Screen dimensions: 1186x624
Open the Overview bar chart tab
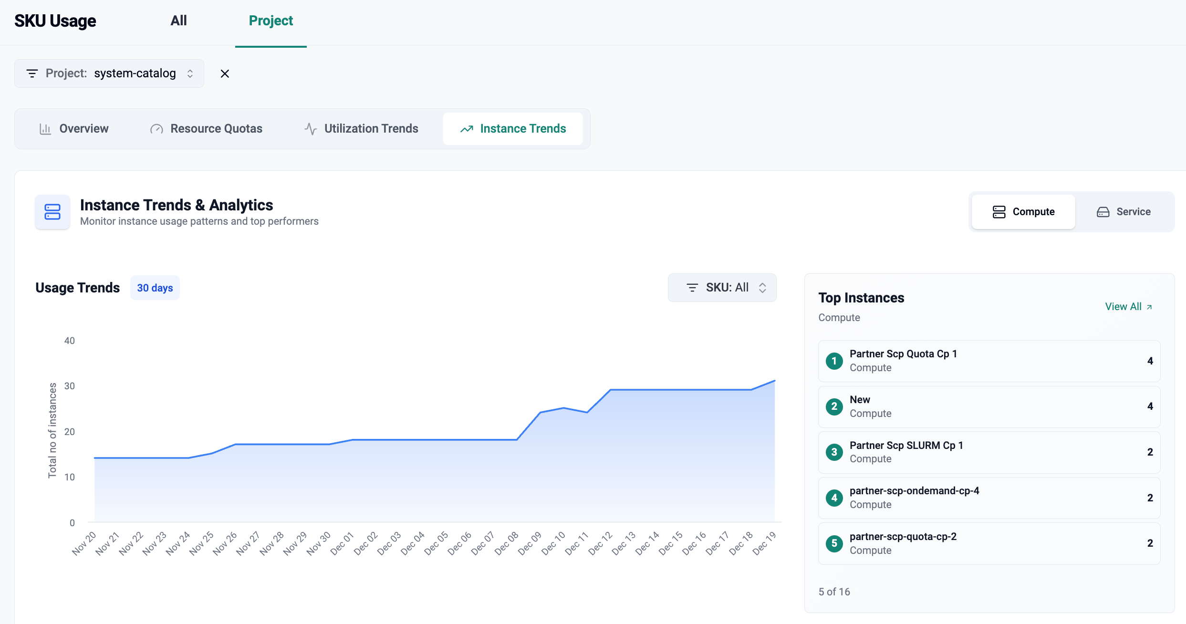coord(74,129)
